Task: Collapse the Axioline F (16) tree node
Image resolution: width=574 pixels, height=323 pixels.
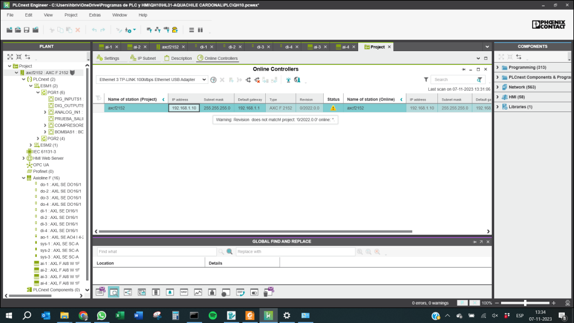Action: coord(23,178)
